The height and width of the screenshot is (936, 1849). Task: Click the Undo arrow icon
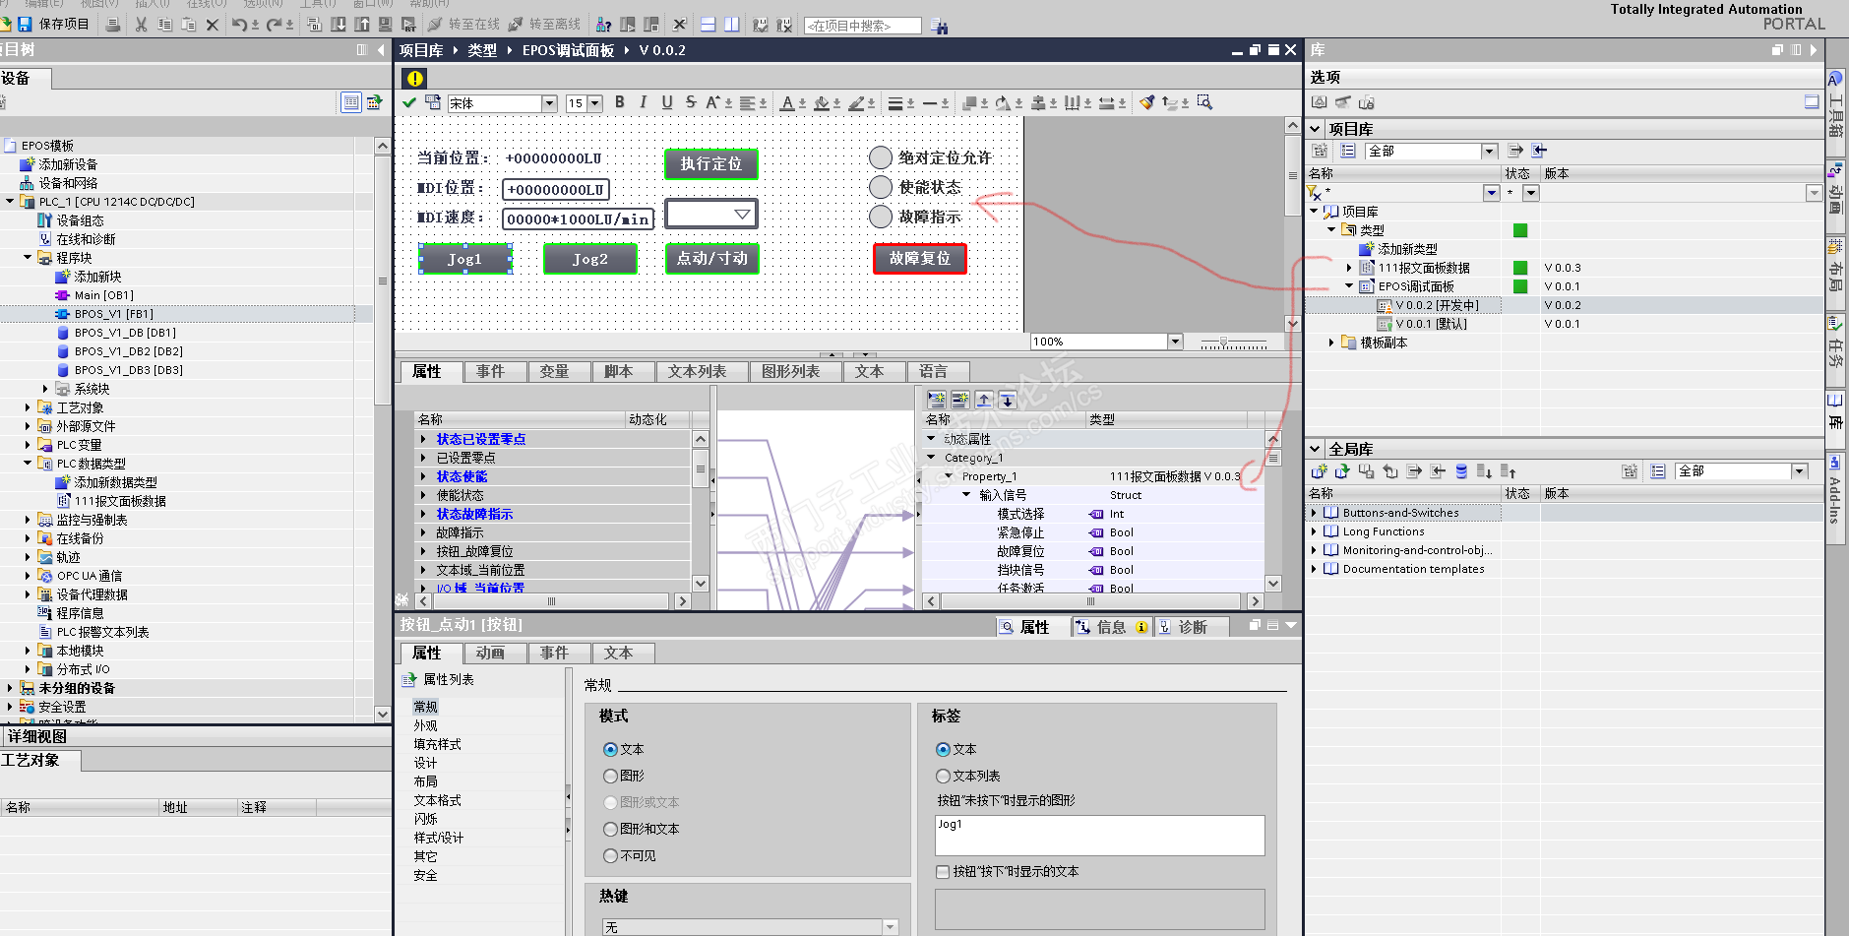pyautogui.click(x=239, y=24)
